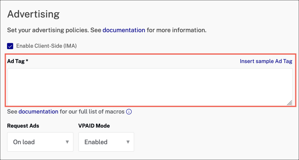Click the 'Enabled' value in VPAID Mode

point(96,142)
